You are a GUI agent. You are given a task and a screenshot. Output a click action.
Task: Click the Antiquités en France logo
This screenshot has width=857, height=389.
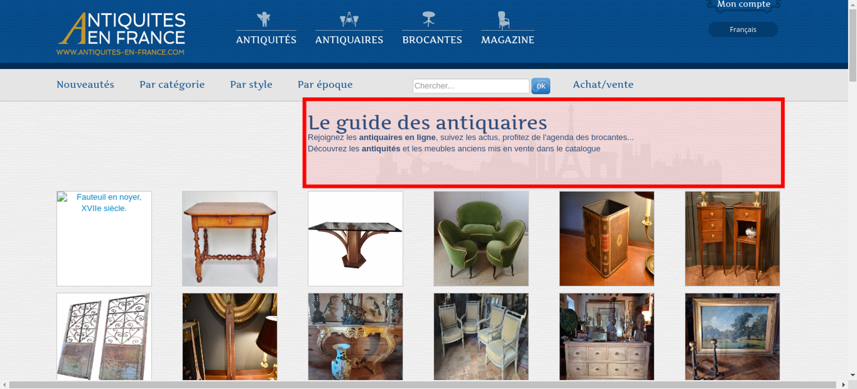[121, 34]
